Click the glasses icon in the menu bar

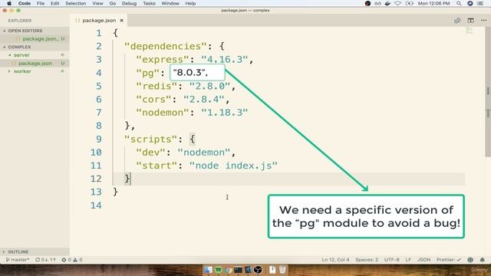[377, 3]
